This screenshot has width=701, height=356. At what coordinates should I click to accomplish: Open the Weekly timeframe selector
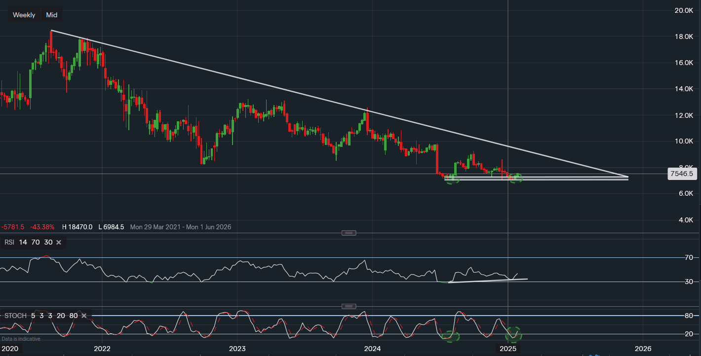point(24,15)
